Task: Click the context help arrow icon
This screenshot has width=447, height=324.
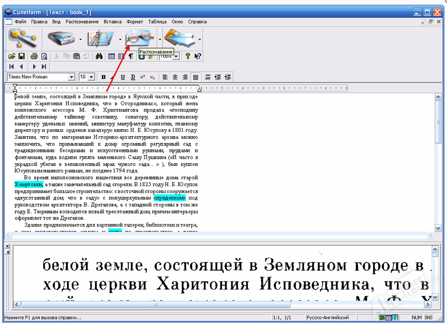Action: point(198,56)
